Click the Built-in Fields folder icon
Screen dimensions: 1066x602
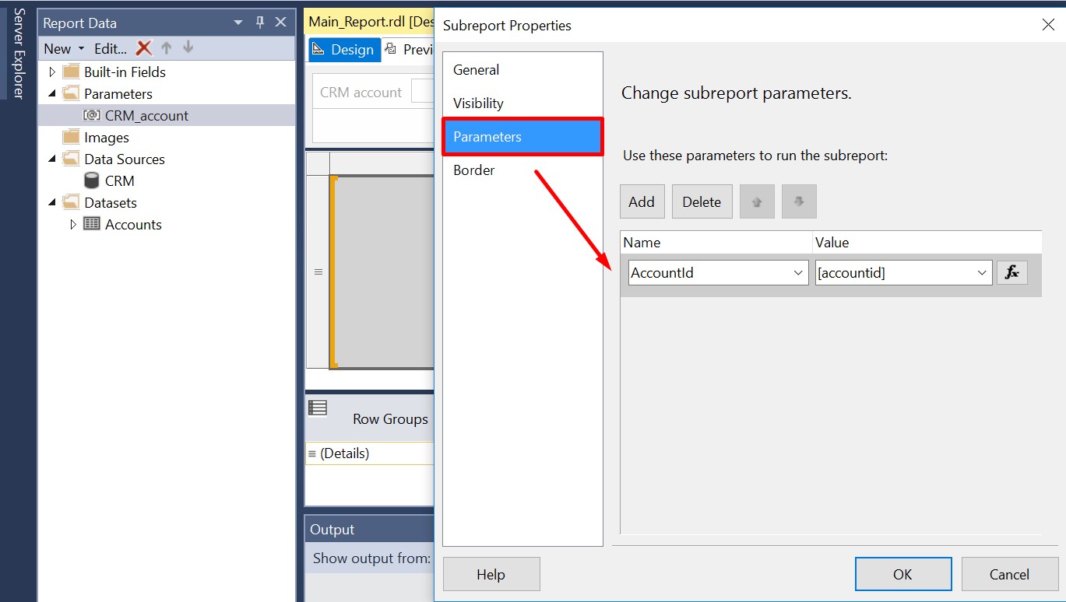pos(71,72)
